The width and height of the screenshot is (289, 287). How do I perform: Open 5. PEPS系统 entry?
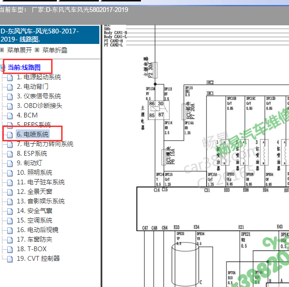click(x=34, y=124)
